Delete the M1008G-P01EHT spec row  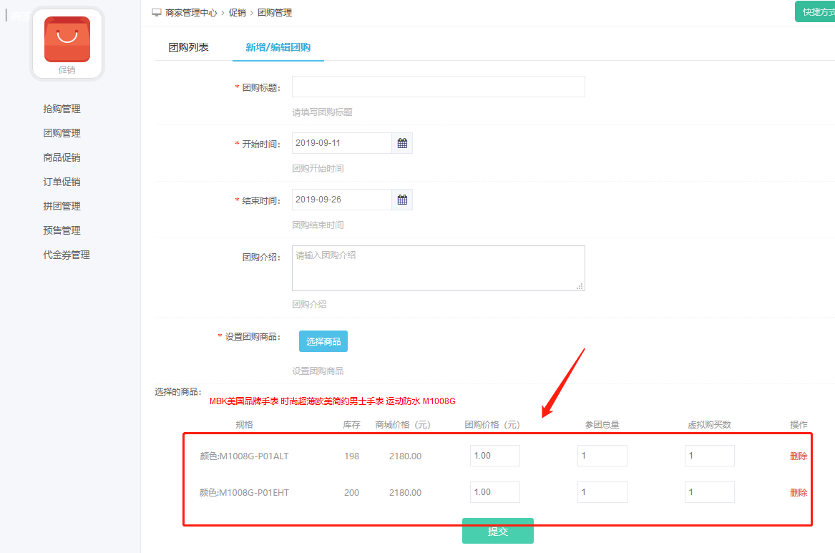(799, 492)
